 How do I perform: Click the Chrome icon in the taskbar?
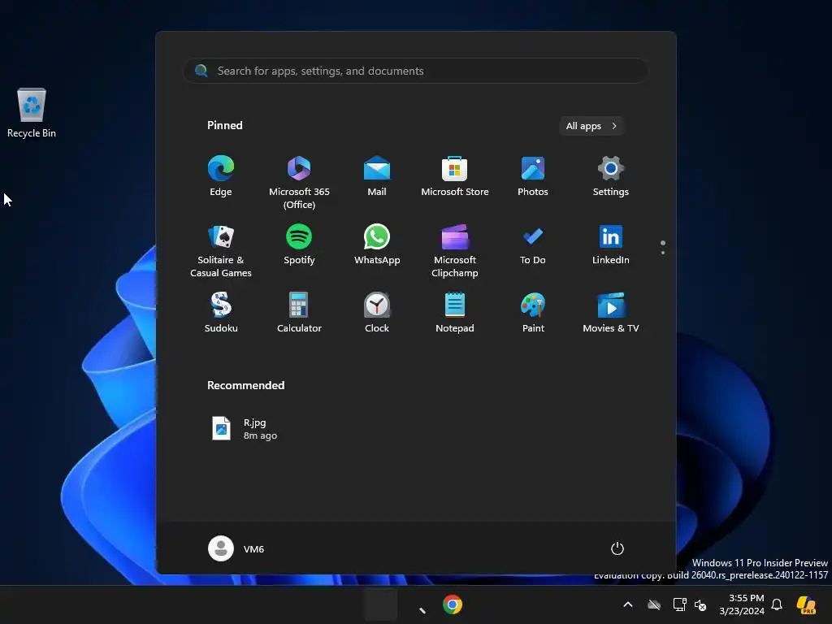[x=452, y=604]
